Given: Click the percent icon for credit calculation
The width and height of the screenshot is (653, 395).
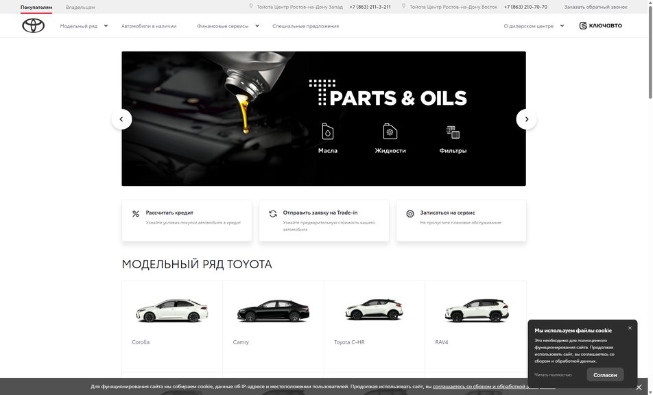Looking at the screenshot, I should click(136, 213).
